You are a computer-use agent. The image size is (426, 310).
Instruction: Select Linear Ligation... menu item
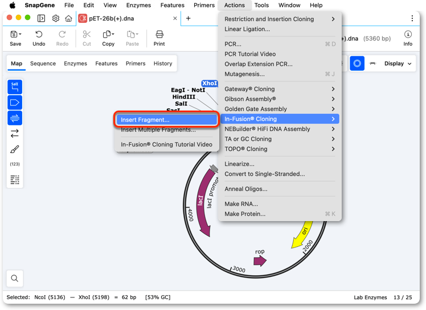pos(280,29)
